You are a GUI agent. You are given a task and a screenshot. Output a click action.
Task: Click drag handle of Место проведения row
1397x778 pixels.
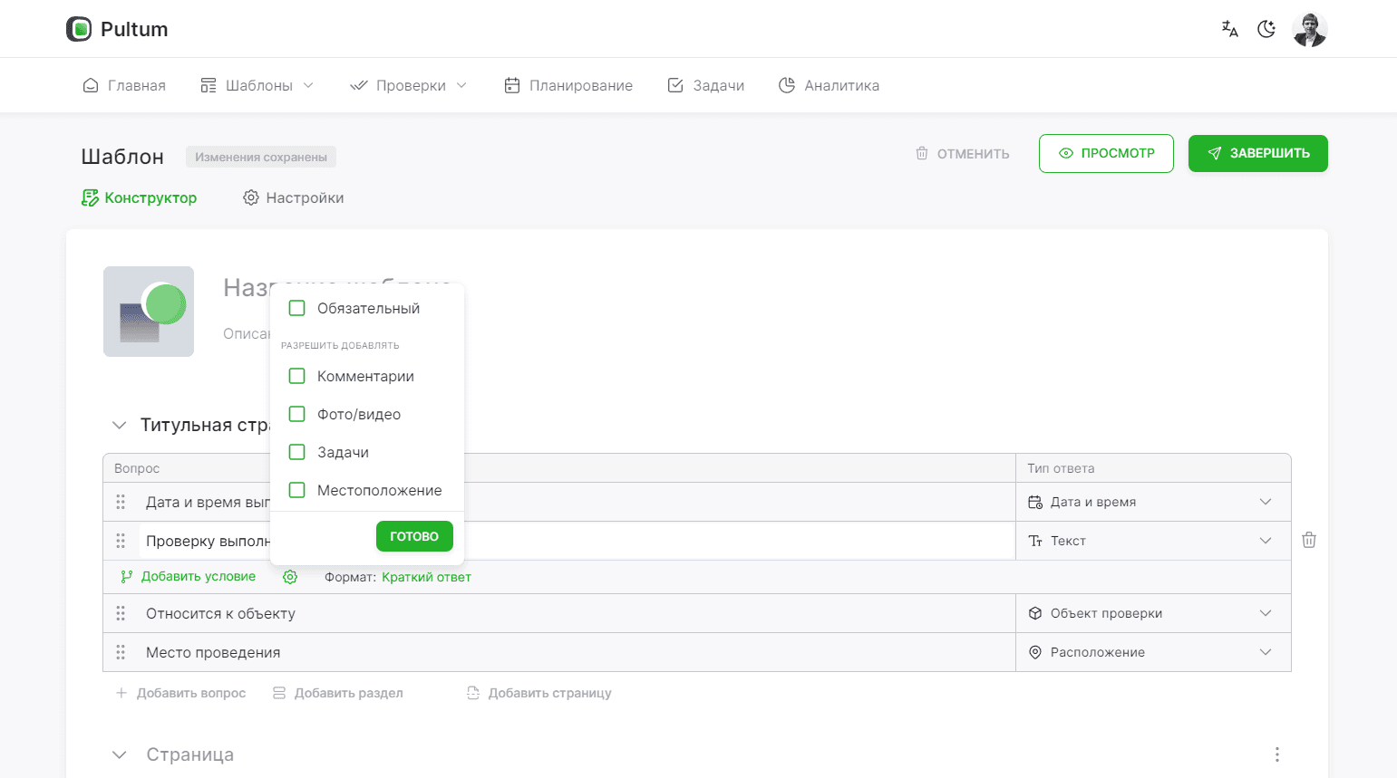121,652
